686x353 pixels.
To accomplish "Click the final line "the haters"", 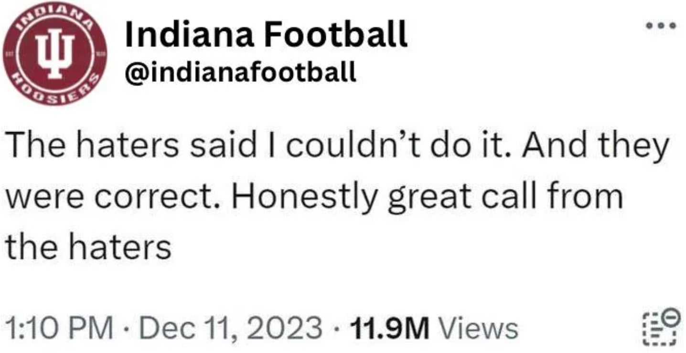I will [x=88, y=247].
